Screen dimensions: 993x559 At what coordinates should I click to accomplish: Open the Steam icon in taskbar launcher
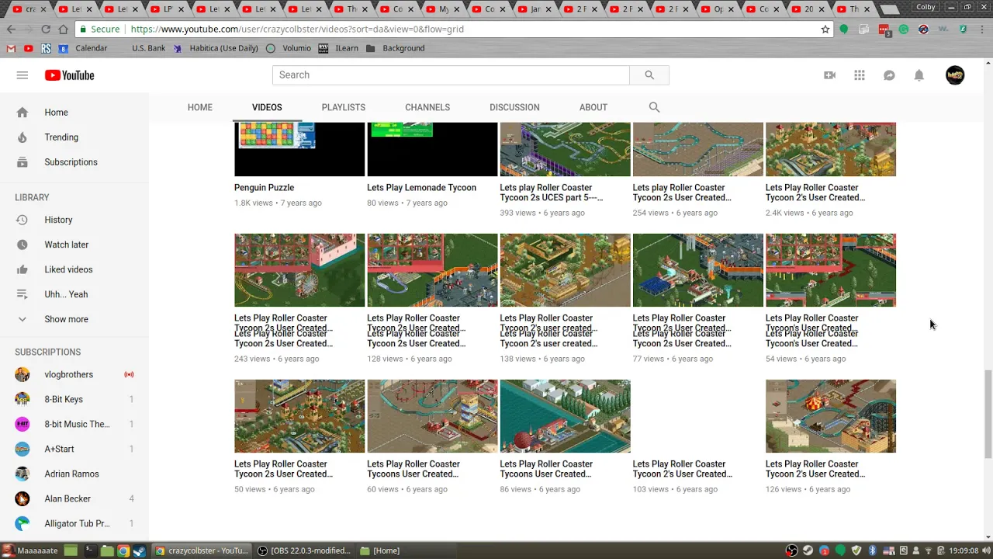pyautogui.click(x=139, y=550)
